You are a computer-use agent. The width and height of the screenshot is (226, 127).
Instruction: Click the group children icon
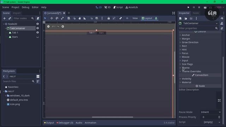(114, 18)
